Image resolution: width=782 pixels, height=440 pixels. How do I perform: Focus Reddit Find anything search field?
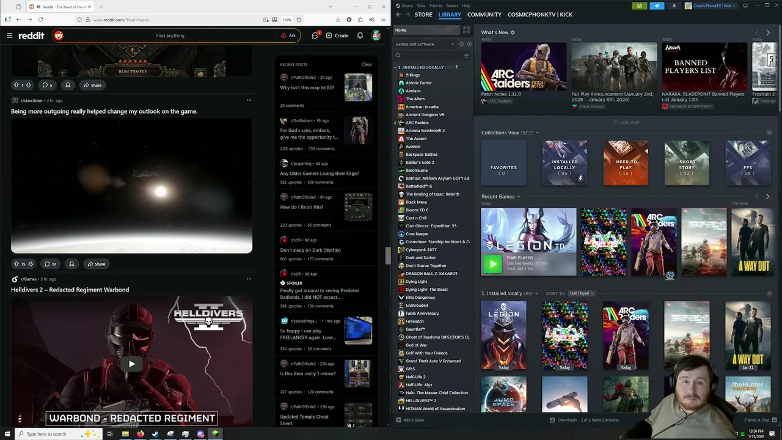coord(170,35)
